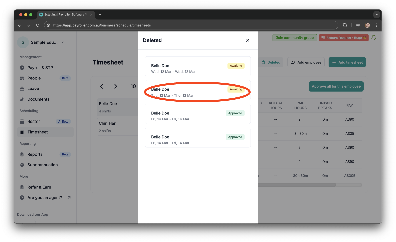
Task: Open People in sidebar
Action: pos(45,78)
